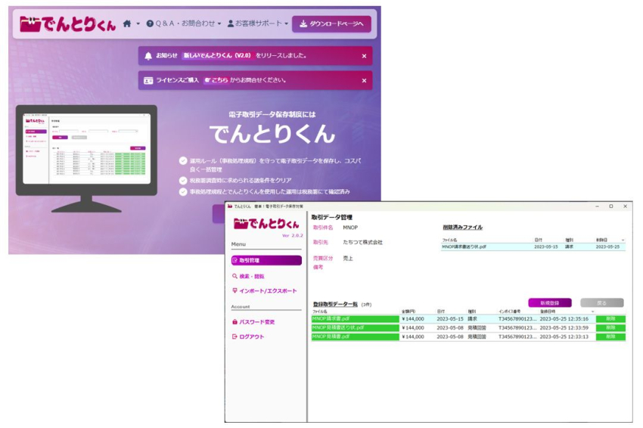Click 削除 for the MNOP 見積書.pdf row
The width and height of the screenshot is (643, 428).
tap(610, 337)
